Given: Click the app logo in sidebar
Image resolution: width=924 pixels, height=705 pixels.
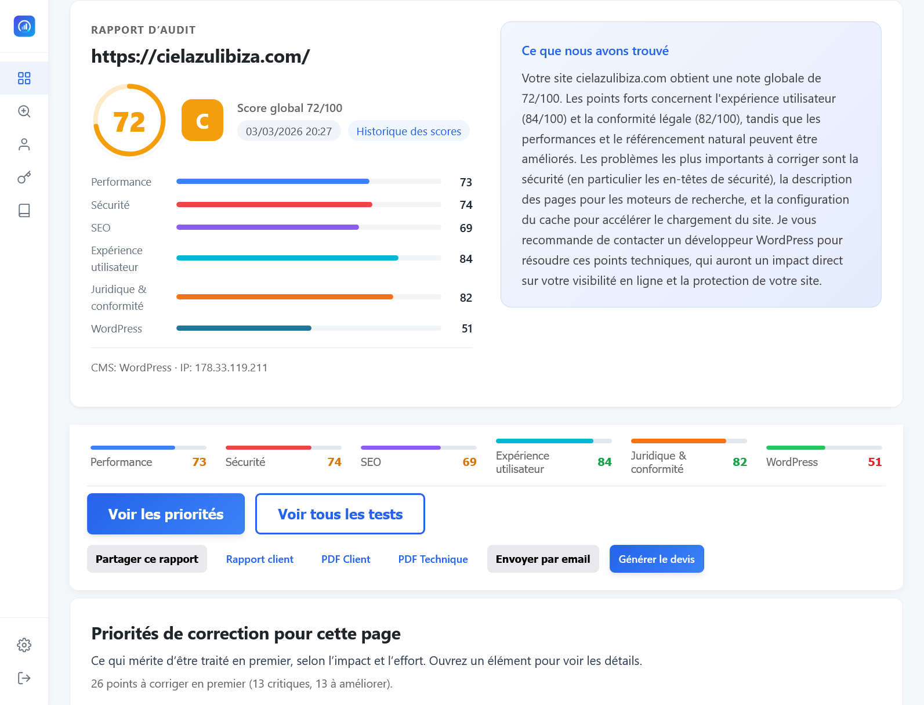Looking at the screenshot, I should [x=24, y=26].
